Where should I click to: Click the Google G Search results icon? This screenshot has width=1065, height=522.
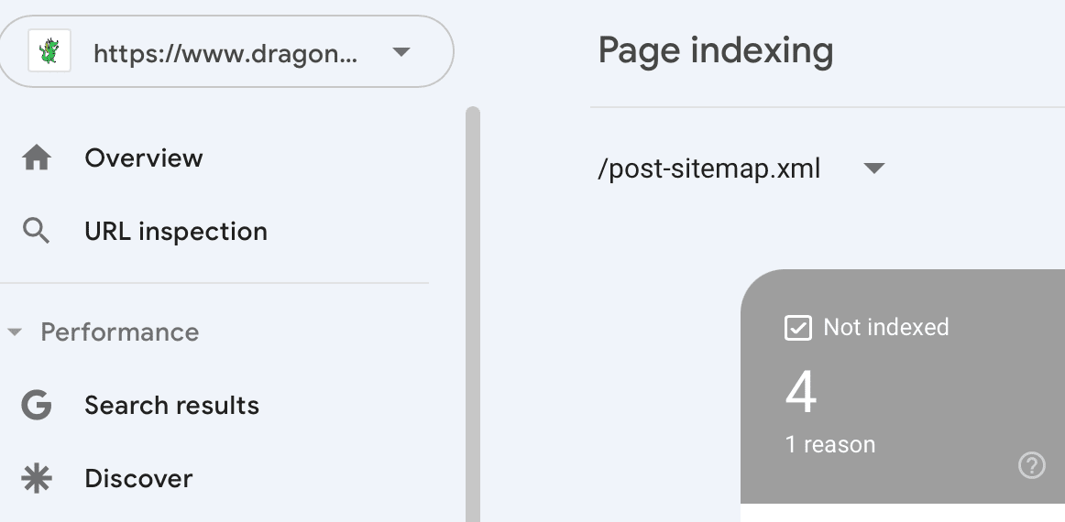tap(37, 406)
